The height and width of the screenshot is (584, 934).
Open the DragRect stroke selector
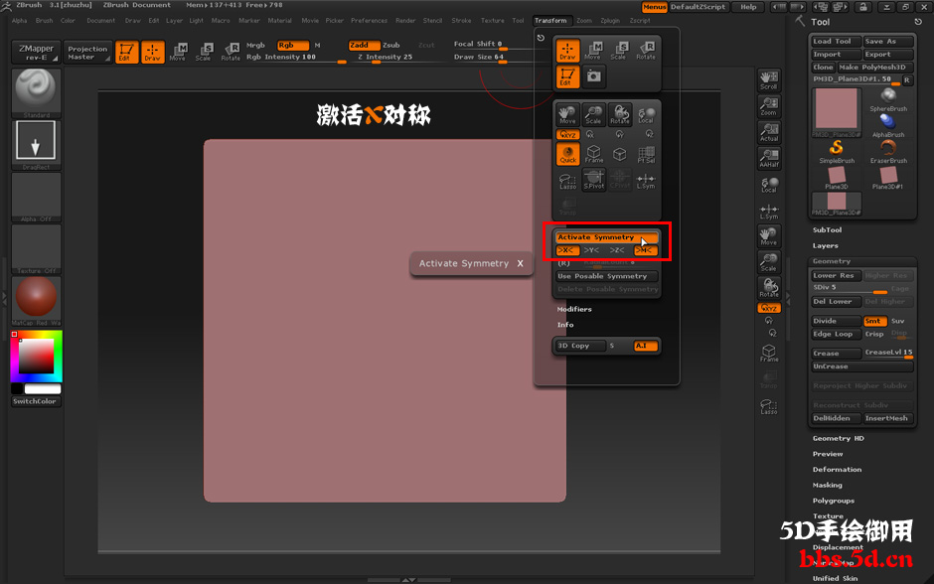click(x=37, y=145)
